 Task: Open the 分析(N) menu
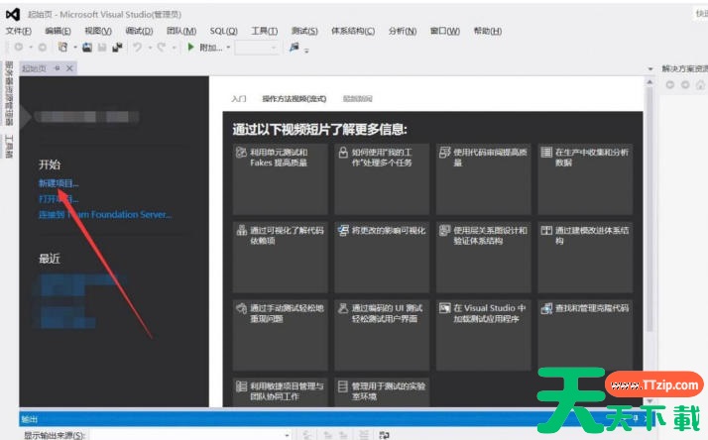(403, 31)
